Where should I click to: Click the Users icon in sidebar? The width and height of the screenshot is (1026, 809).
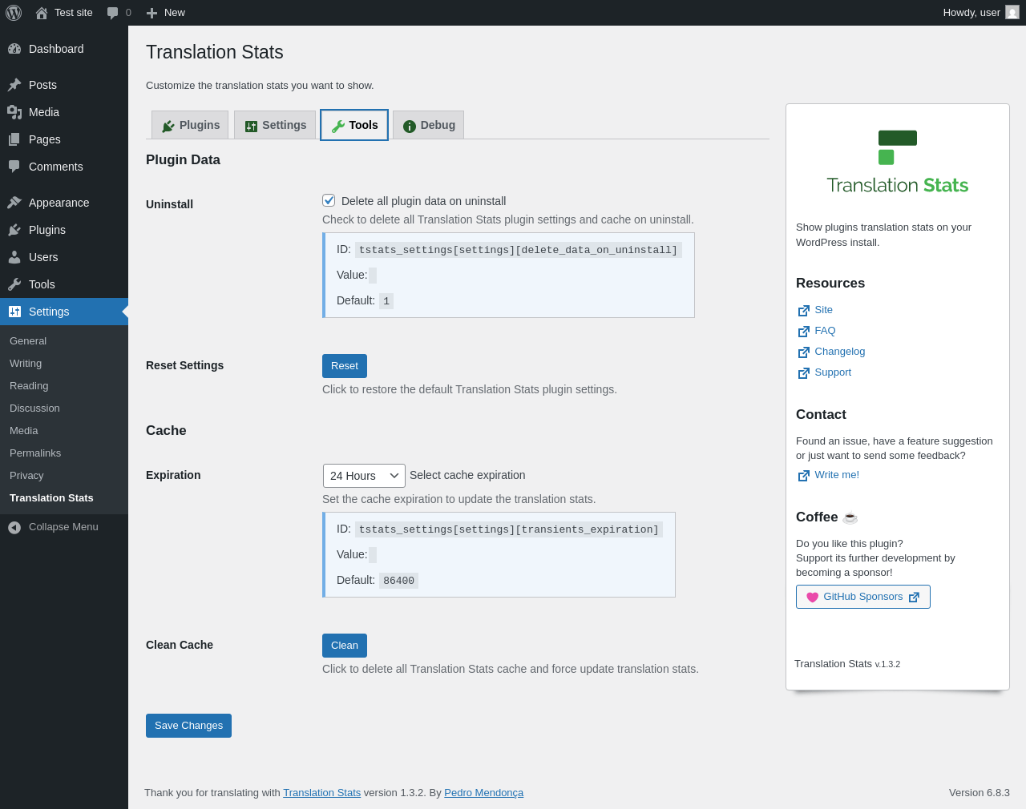(14, 257)
